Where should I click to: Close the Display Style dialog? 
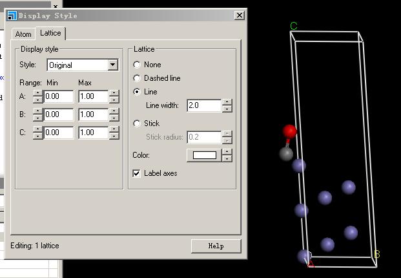(240, 16)
